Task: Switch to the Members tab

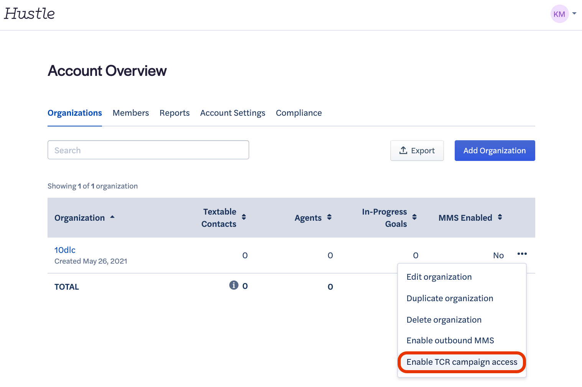Action: click(x=131, y=113)
